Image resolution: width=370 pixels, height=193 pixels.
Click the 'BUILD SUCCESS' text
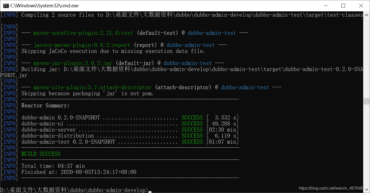(x=41, y=154)
